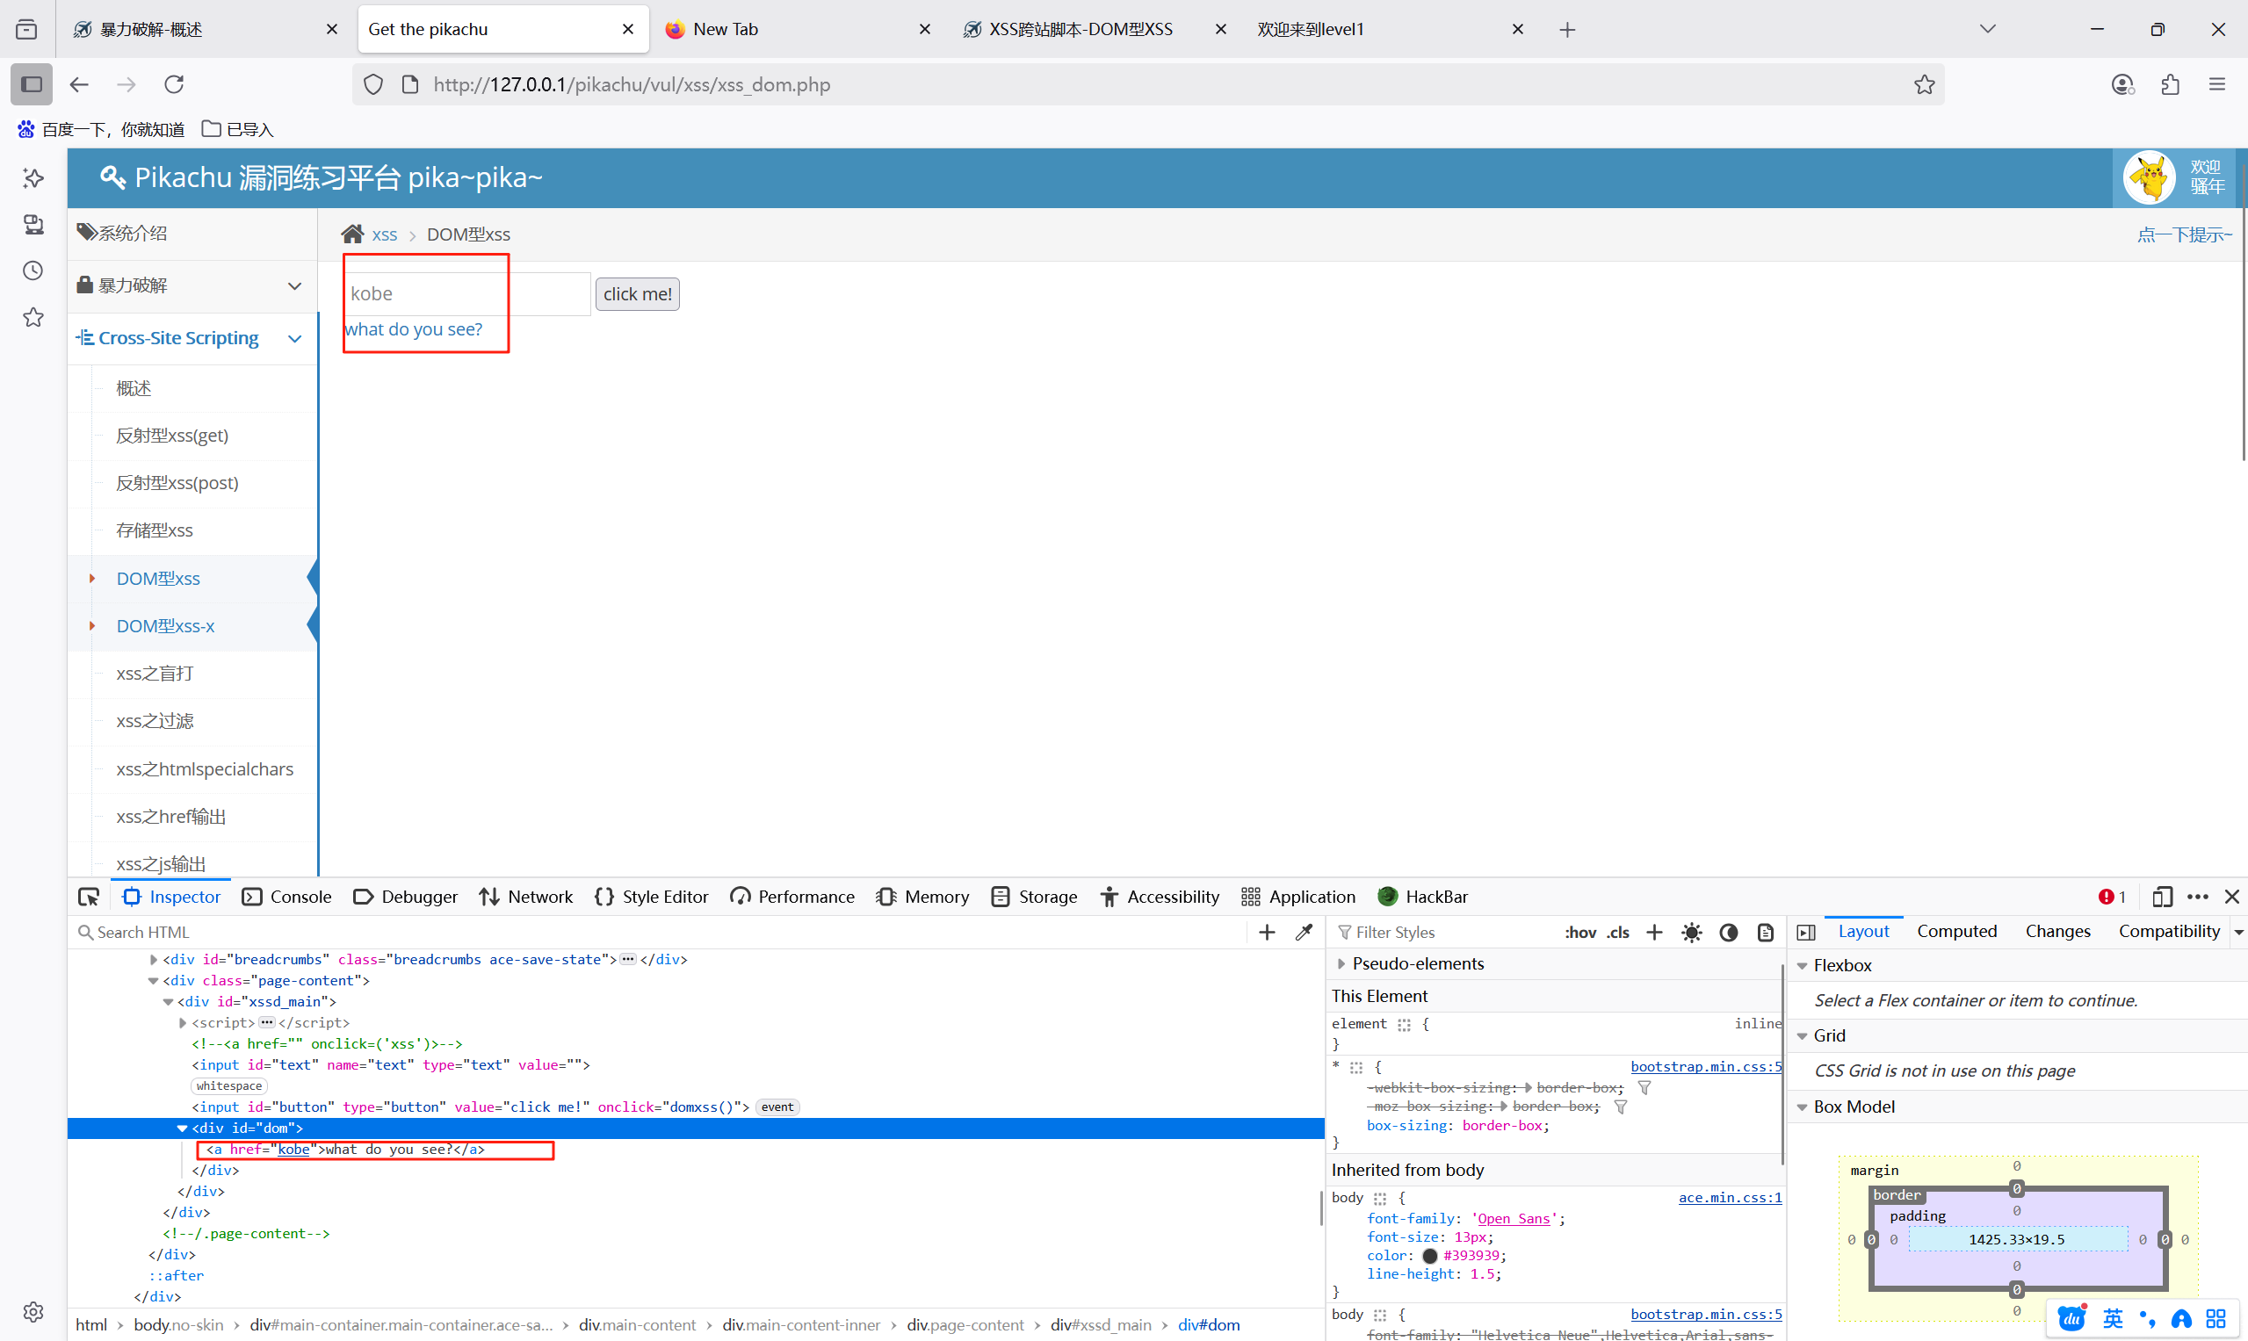Collapse the sidebar pane toggle icon
Screen dimensions: 2248x1341
1806,932
